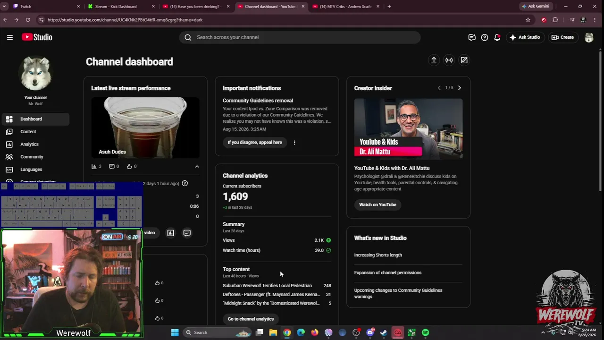Bookmark this page with the star icon

pyautogui.click(x=528, y=20)
